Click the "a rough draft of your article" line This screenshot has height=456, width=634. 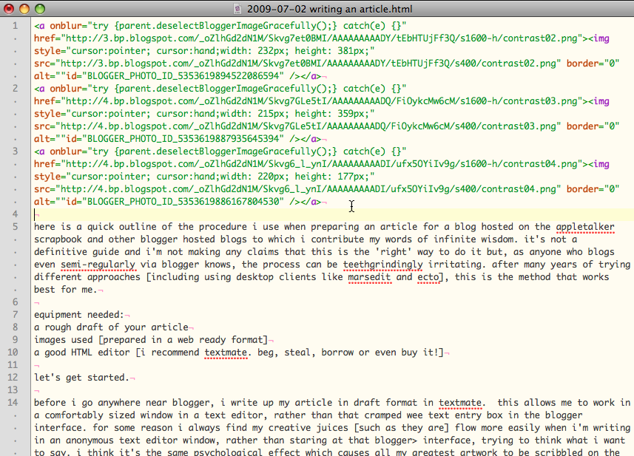click(111, 327)
